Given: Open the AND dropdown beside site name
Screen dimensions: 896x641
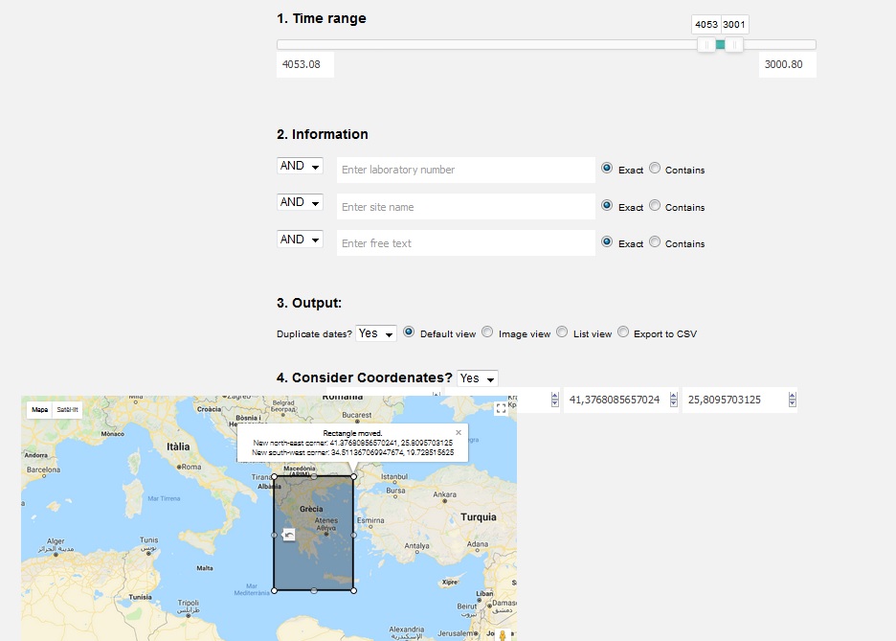Looking at the screenshot, I should click(x=300, y=202).
